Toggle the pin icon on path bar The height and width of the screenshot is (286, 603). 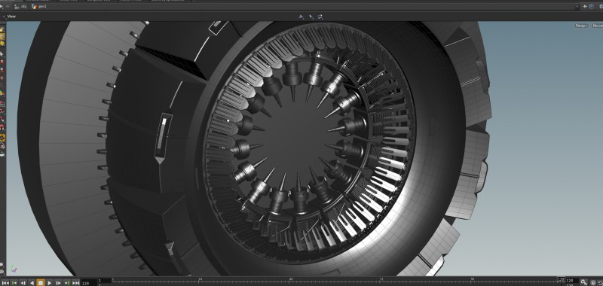(x=585, y=7)
